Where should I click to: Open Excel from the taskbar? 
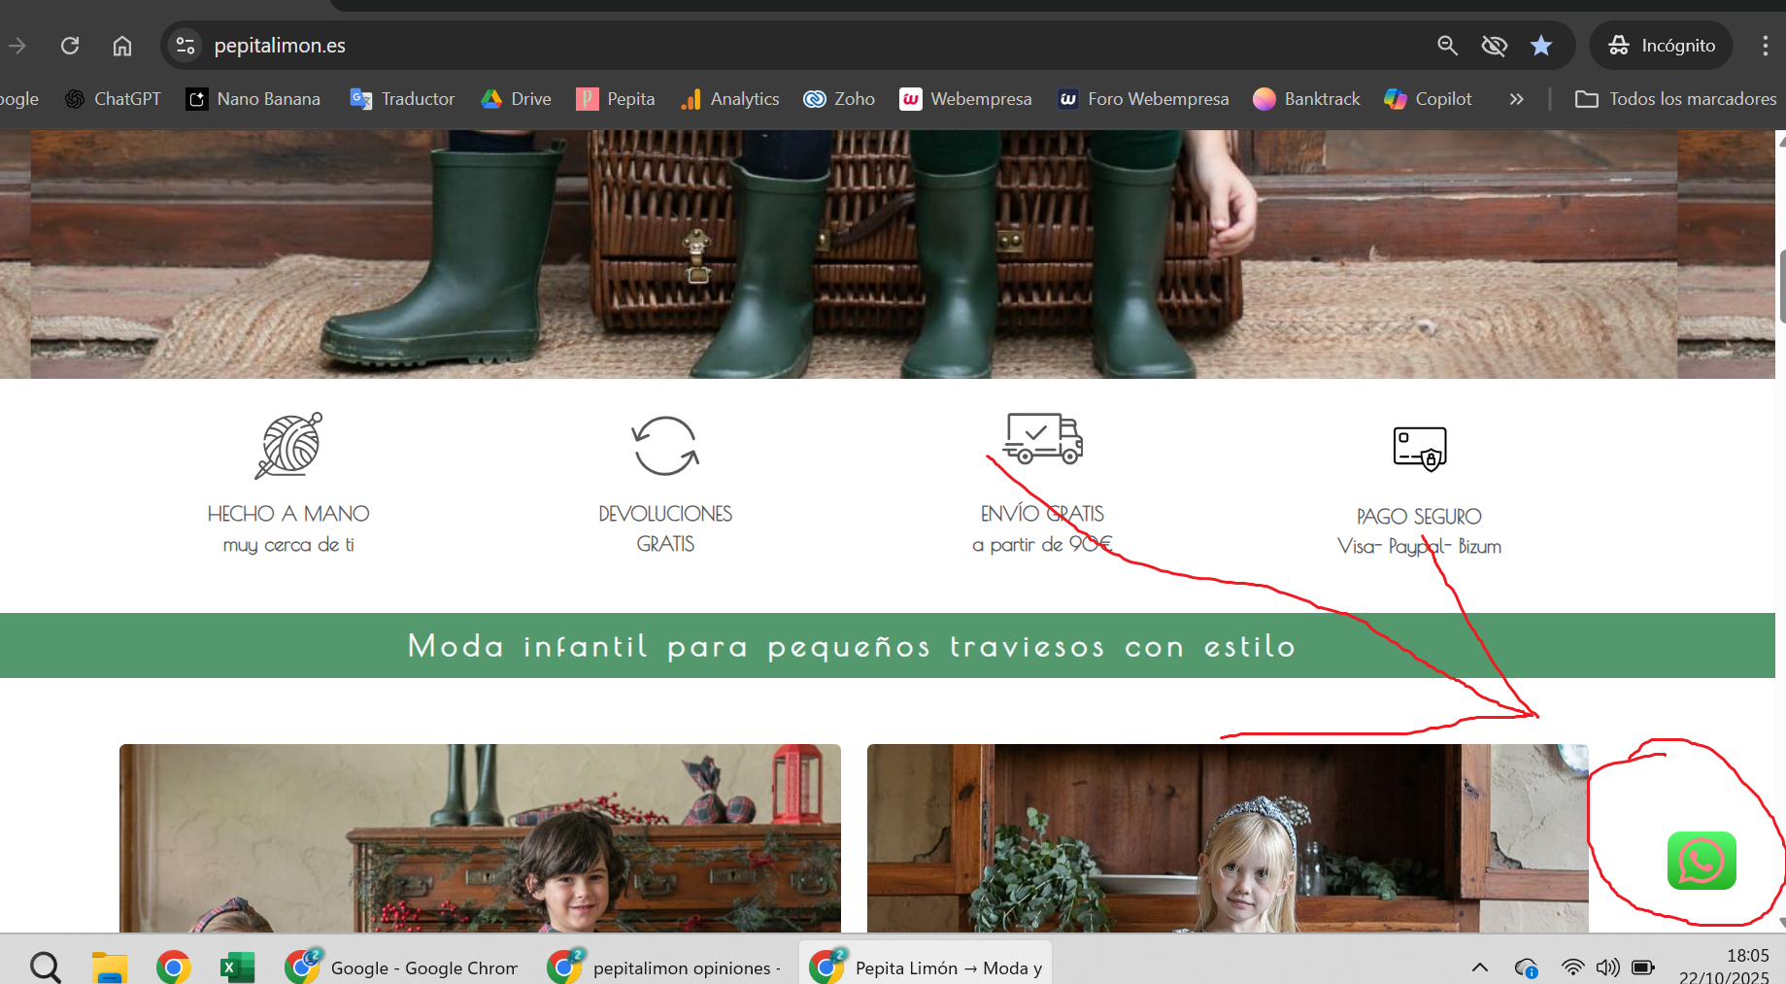237,967
